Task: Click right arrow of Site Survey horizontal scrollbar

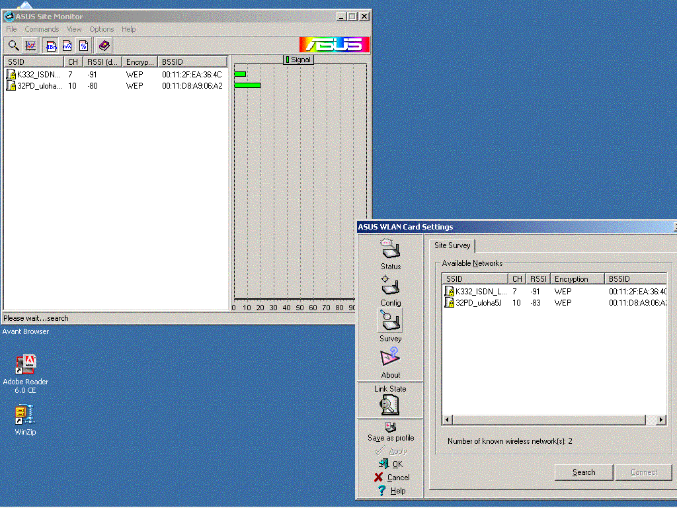Action: click(x=660, y=419)
